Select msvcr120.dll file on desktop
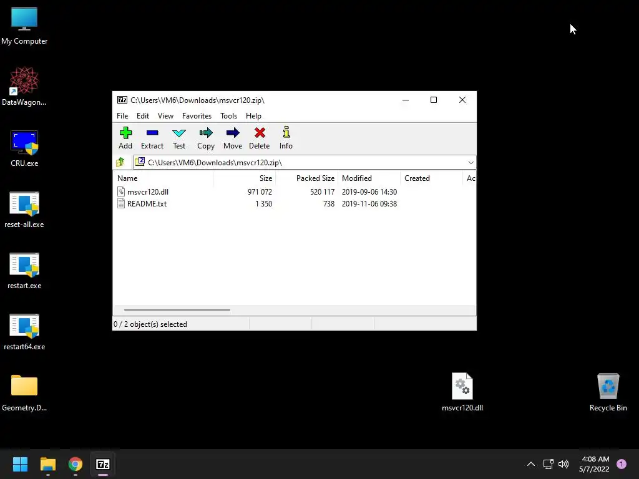This screenshot has height=479, width=639. click(462, 392)
